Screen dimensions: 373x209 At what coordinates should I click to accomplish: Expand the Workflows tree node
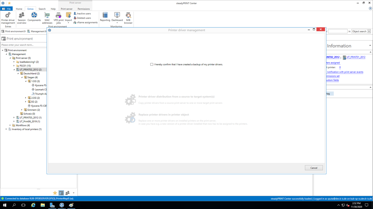click(x=10, y=125)
